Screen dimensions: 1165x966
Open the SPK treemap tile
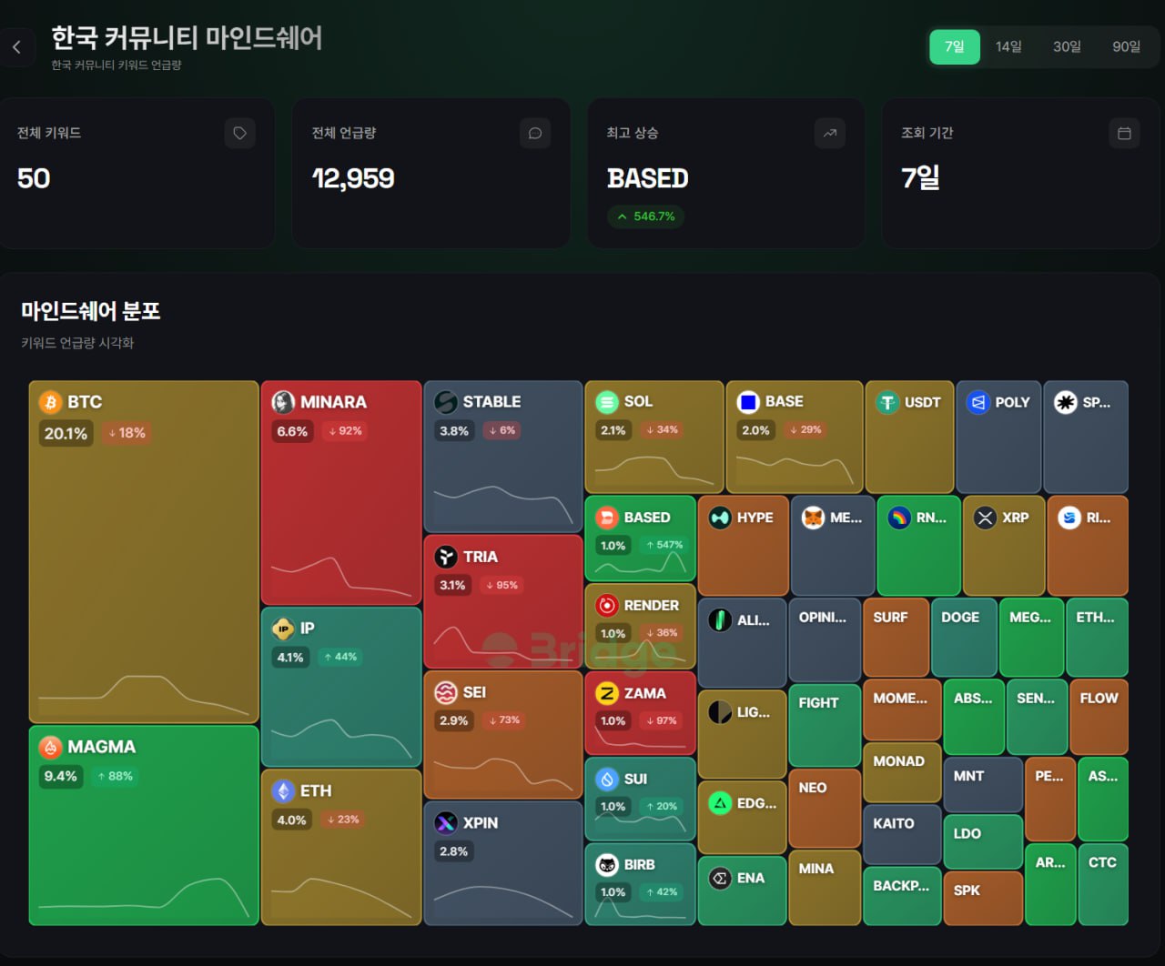[983, 899]
